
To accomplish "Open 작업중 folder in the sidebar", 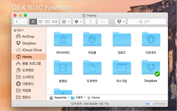I will tap(29, 90).
